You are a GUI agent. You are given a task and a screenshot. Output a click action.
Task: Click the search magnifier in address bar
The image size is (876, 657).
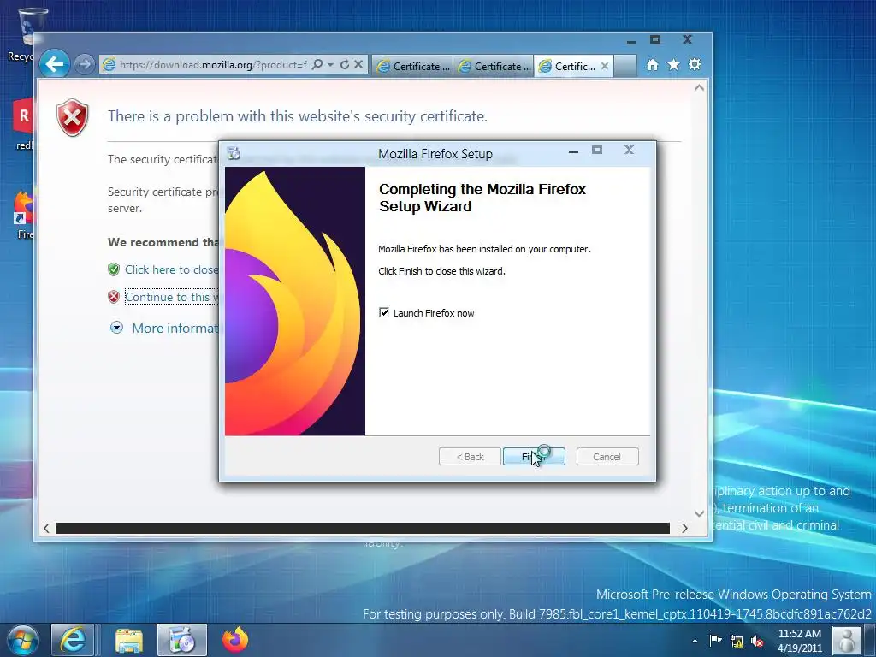point(317,65)
